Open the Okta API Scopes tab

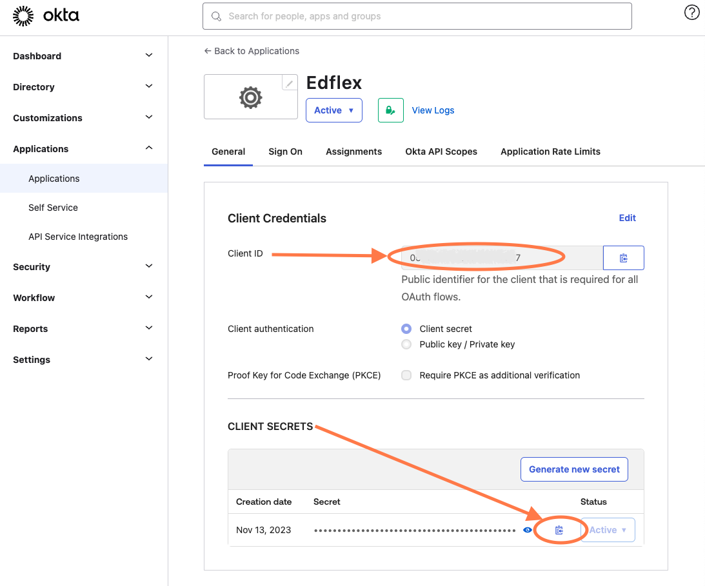coord(441,152)
